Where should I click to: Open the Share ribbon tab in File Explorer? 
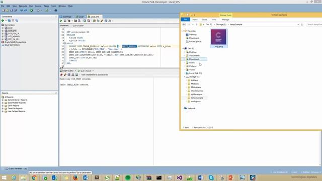(205, 20)
